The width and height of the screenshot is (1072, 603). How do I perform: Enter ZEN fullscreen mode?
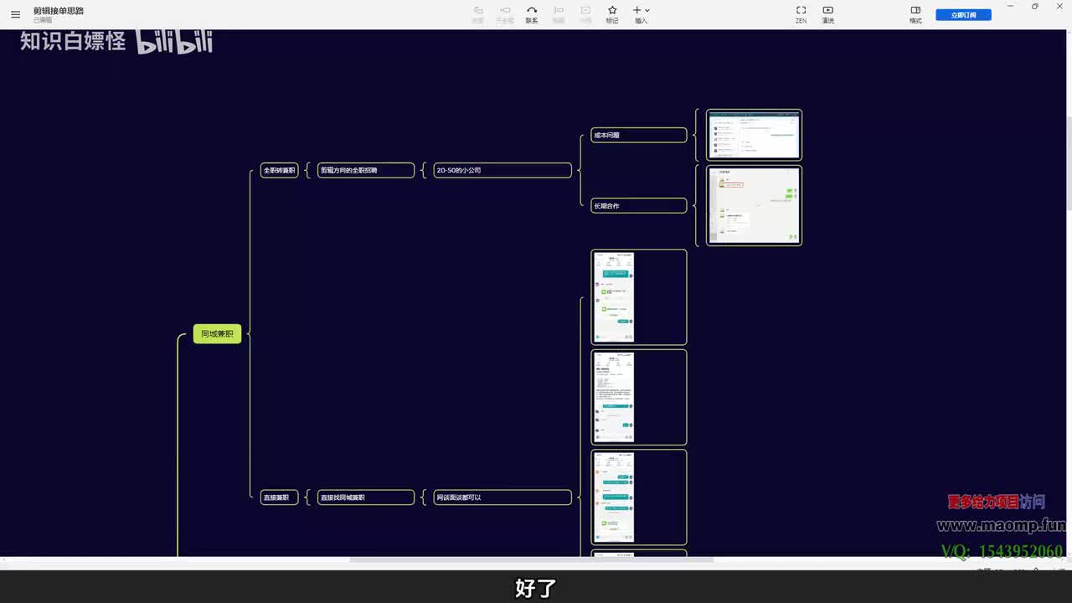tap(801, 14)
